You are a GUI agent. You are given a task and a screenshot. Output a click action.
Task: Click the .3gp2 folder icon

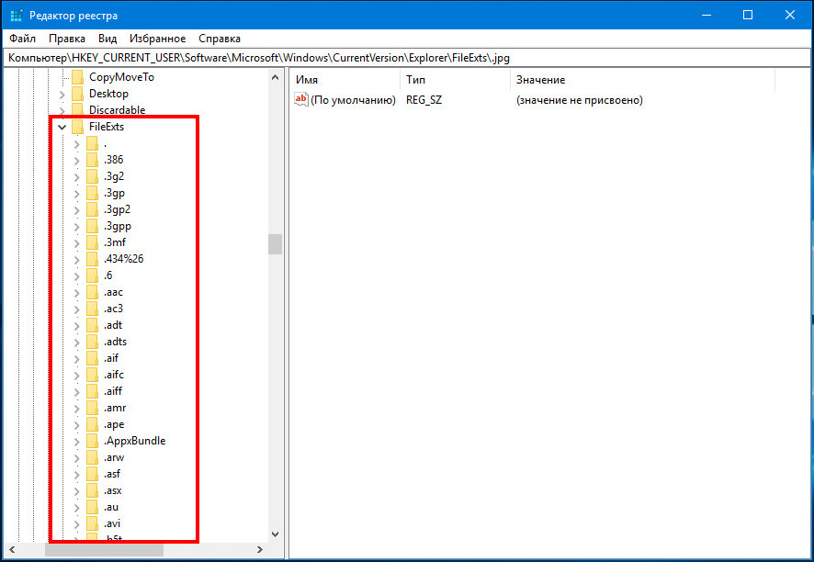point(92,209)
